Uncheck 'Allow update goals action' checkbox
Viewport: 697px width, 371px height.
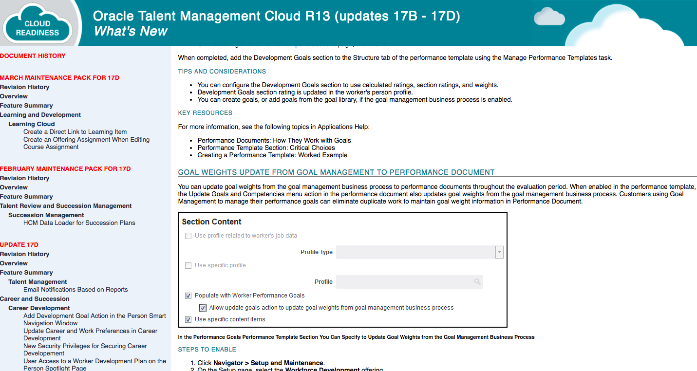tap(203, 308)
